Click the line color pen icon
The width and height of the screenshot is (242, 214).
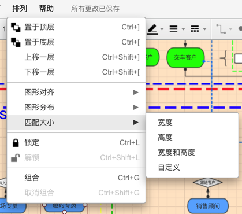point(152,29)
